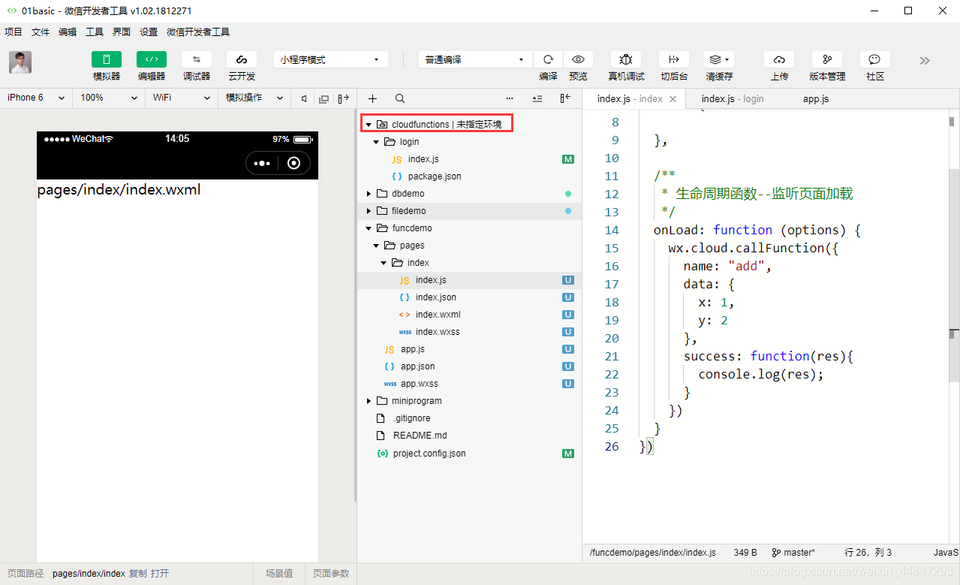Switch to the app.js editor tab
The width and height of the screenshot is (960, 585).
pyautogui.click(x=816, y=98)
